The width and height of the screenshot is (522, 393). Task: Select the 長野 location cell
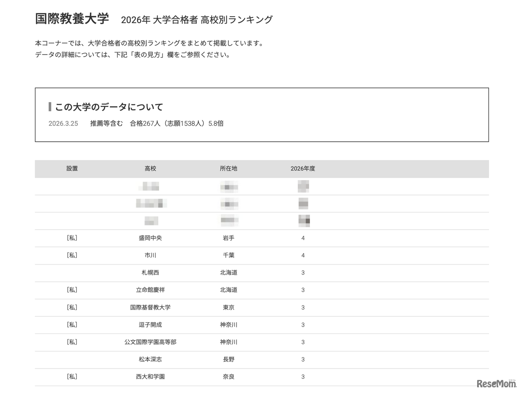pyautogui.click(x=228, y=360)
